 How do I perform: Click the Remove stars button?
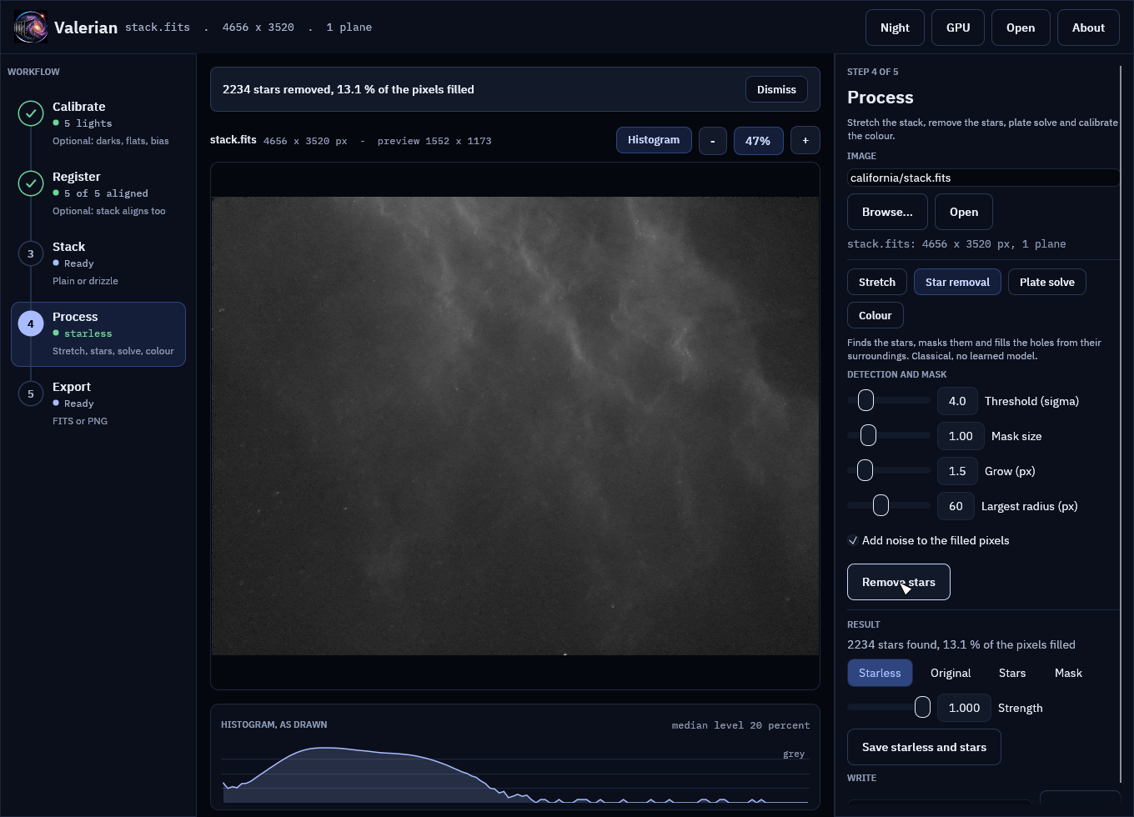(899, 582)
